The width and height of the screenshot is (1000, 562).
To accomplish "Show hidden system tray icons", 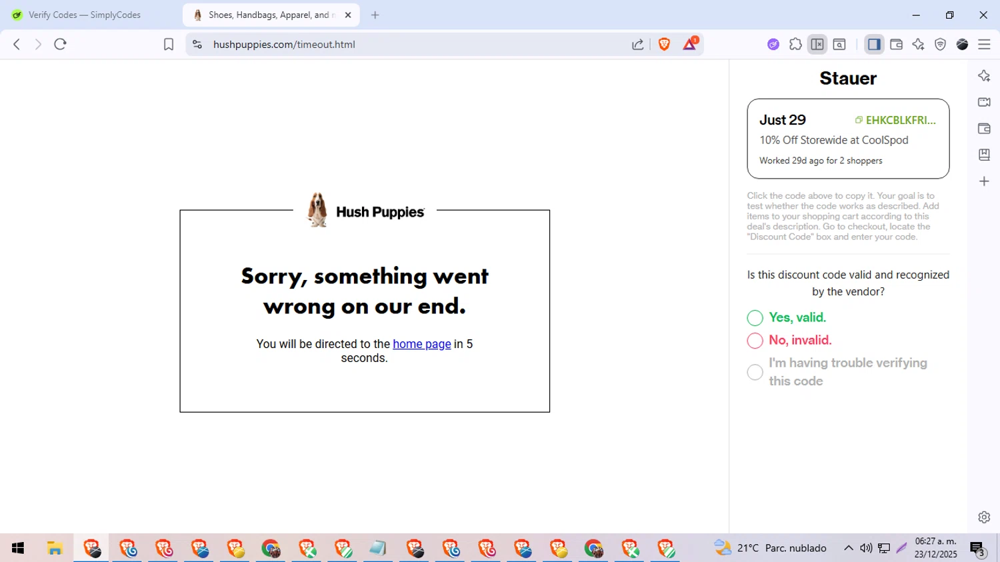I will [x=849, y=548].
